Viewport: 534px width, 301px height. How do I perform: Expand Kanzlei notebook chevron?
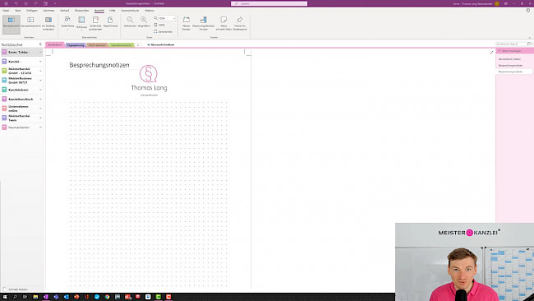coord(40,62)
